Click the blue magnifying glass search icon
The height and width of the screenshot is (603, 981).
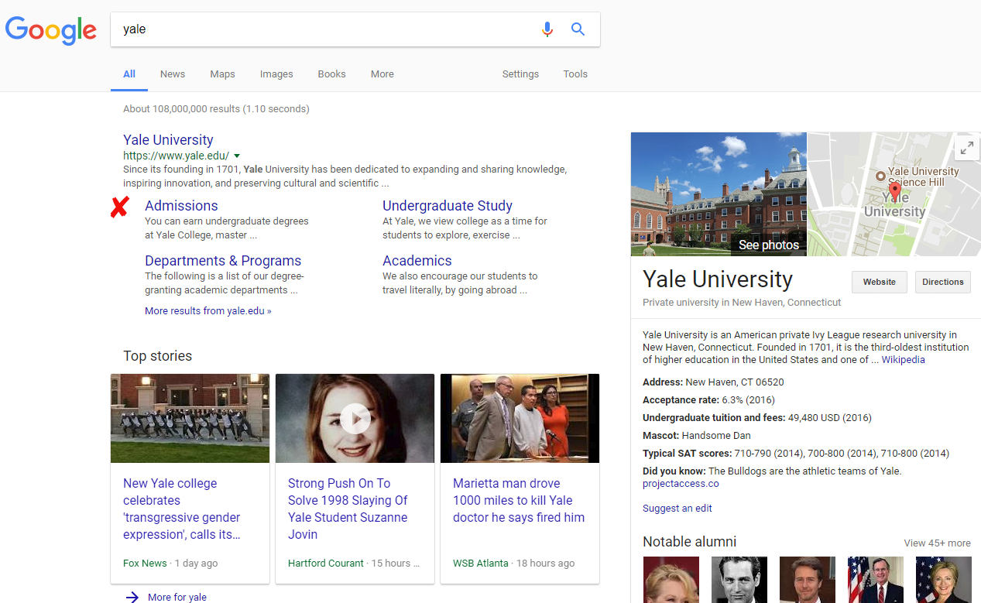point(578,29)
